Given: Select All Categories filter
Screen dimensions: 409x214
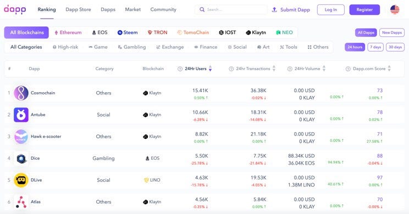Looking at the screenshot, I should [26, 47].
